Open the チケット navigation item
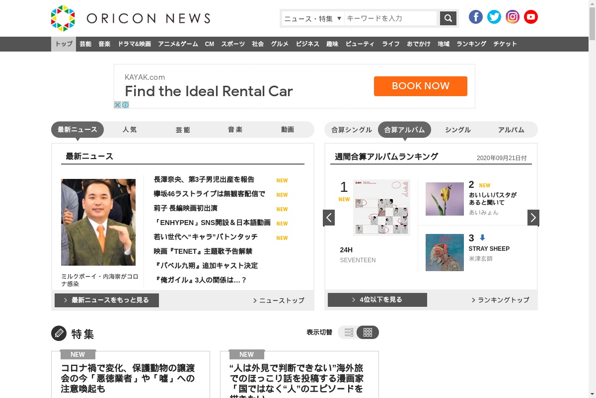 [505, 44]
